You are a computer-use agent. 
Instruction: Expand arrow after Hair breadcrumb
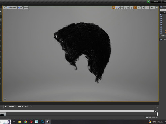point(23,107)
